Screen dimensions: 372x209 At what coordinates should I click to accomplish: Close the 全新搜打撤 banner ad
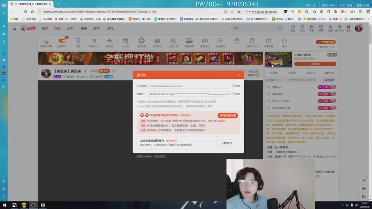tap(260, 55)
